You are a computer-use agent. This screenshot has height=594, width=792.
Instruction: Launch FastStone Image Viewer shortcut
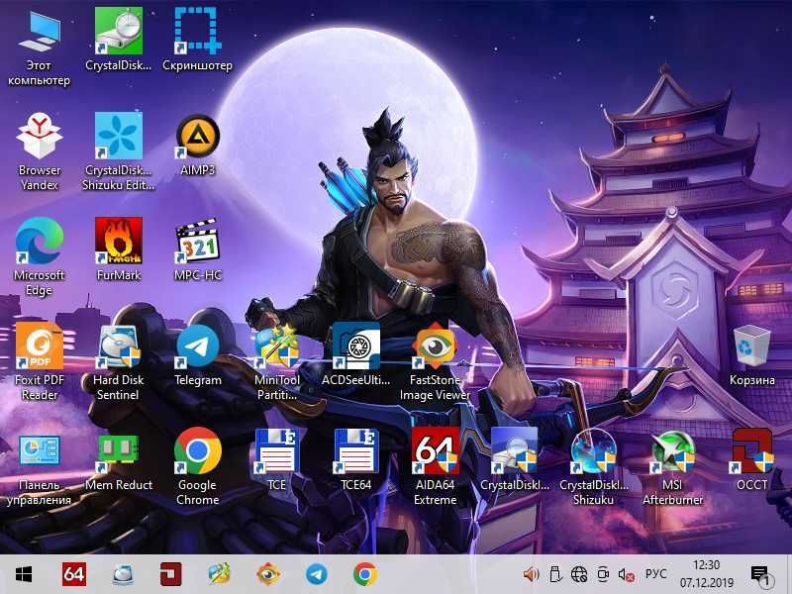[x=435, y=360]
